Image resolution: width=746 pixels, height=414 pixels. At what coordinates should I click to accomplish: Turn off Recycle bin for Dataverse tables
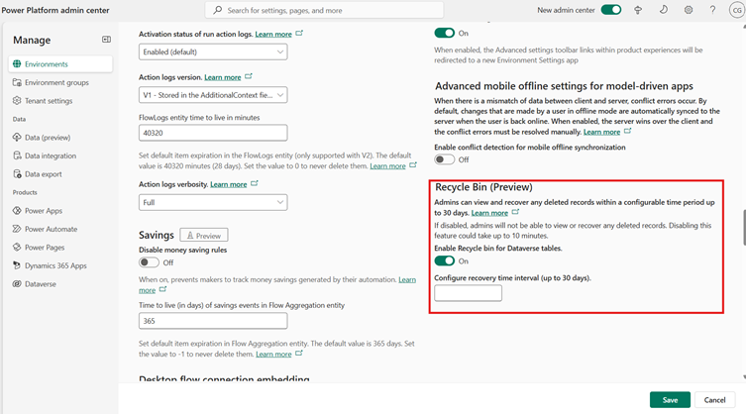445,260
